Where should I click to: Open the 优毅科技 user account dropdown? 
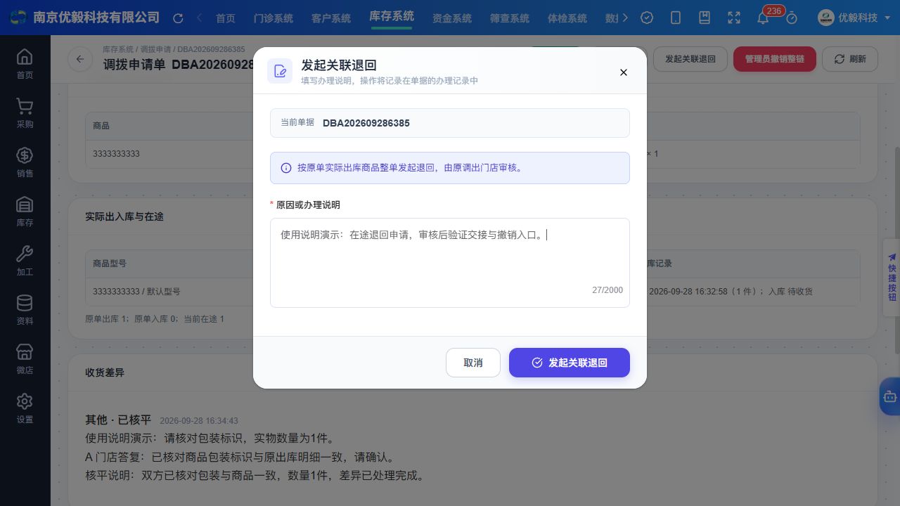pos(853,18)
